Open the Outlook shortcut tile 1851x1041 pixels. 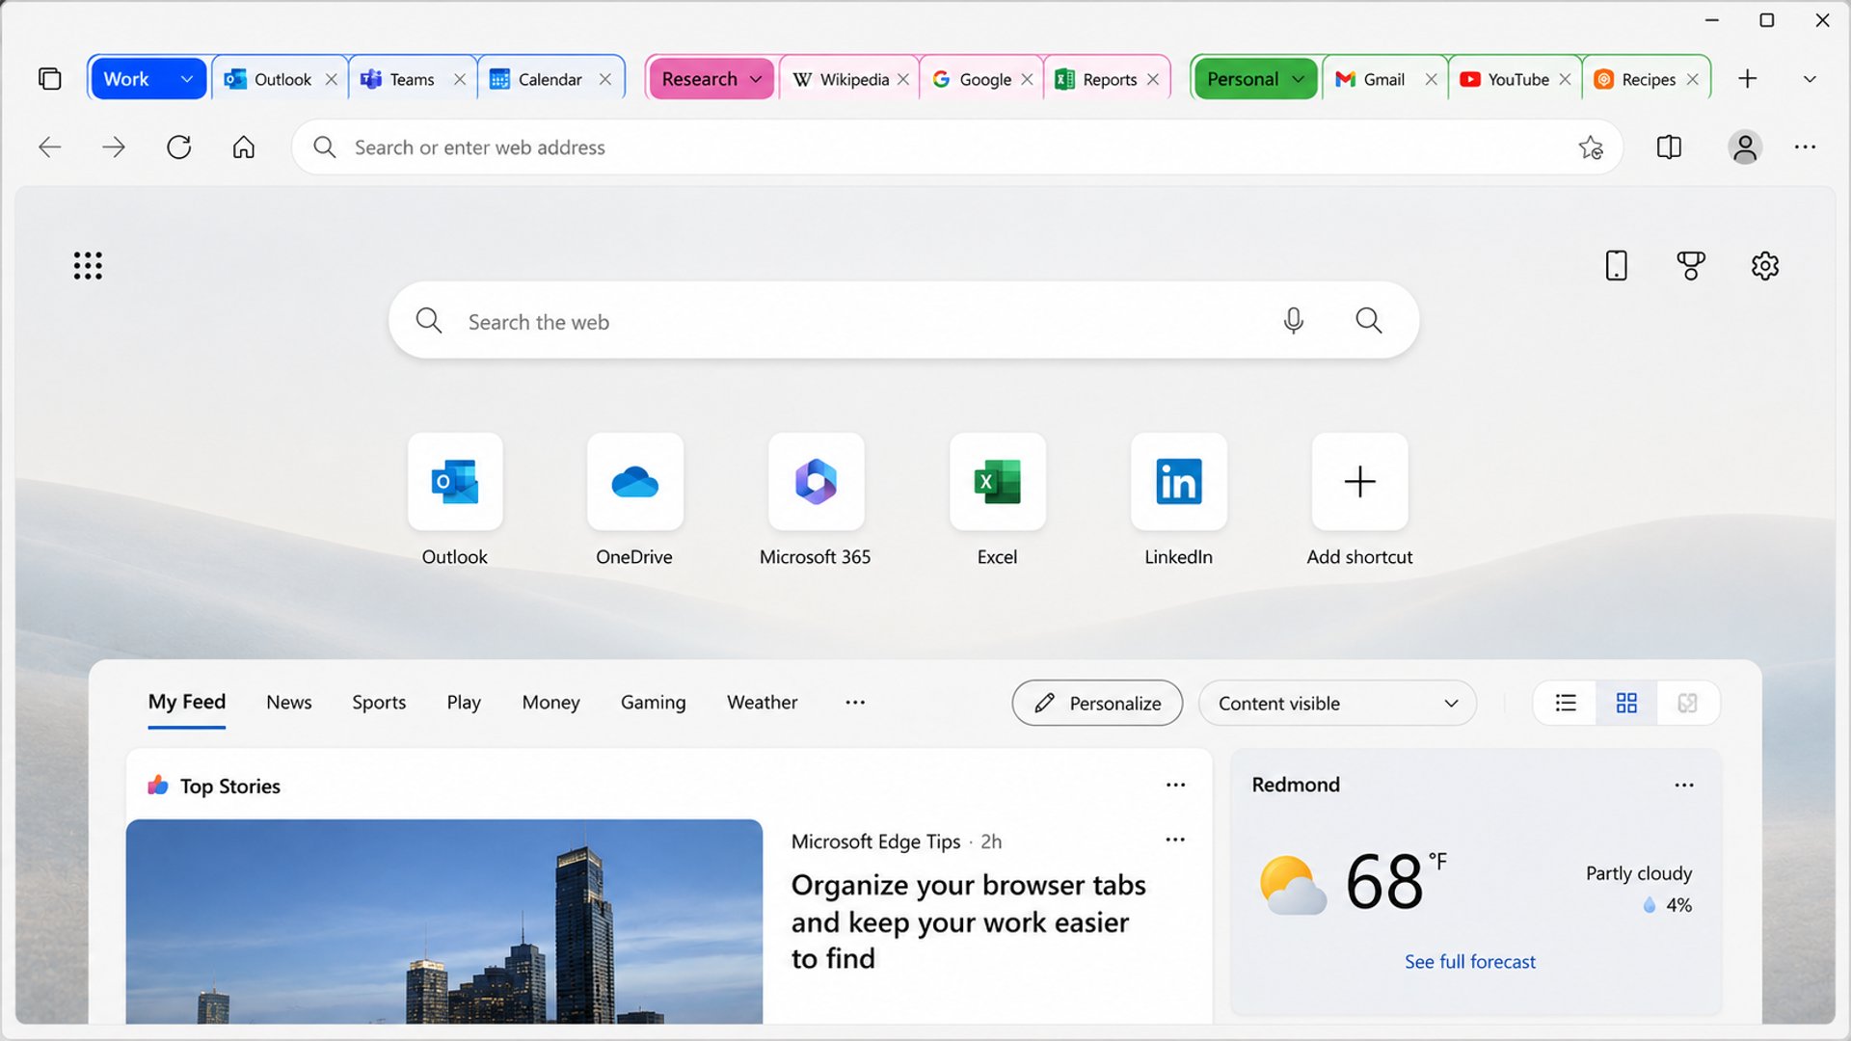click(x=455, y=482)
